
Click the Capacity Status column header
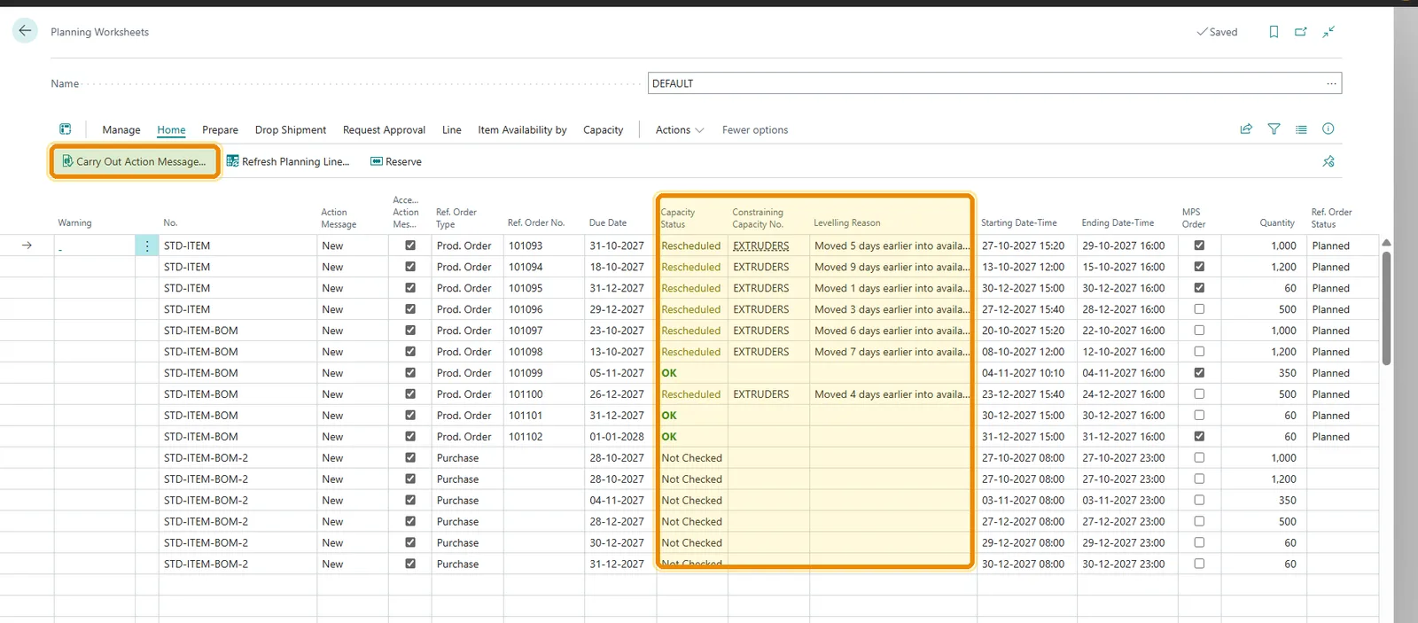tap(678, 218)
